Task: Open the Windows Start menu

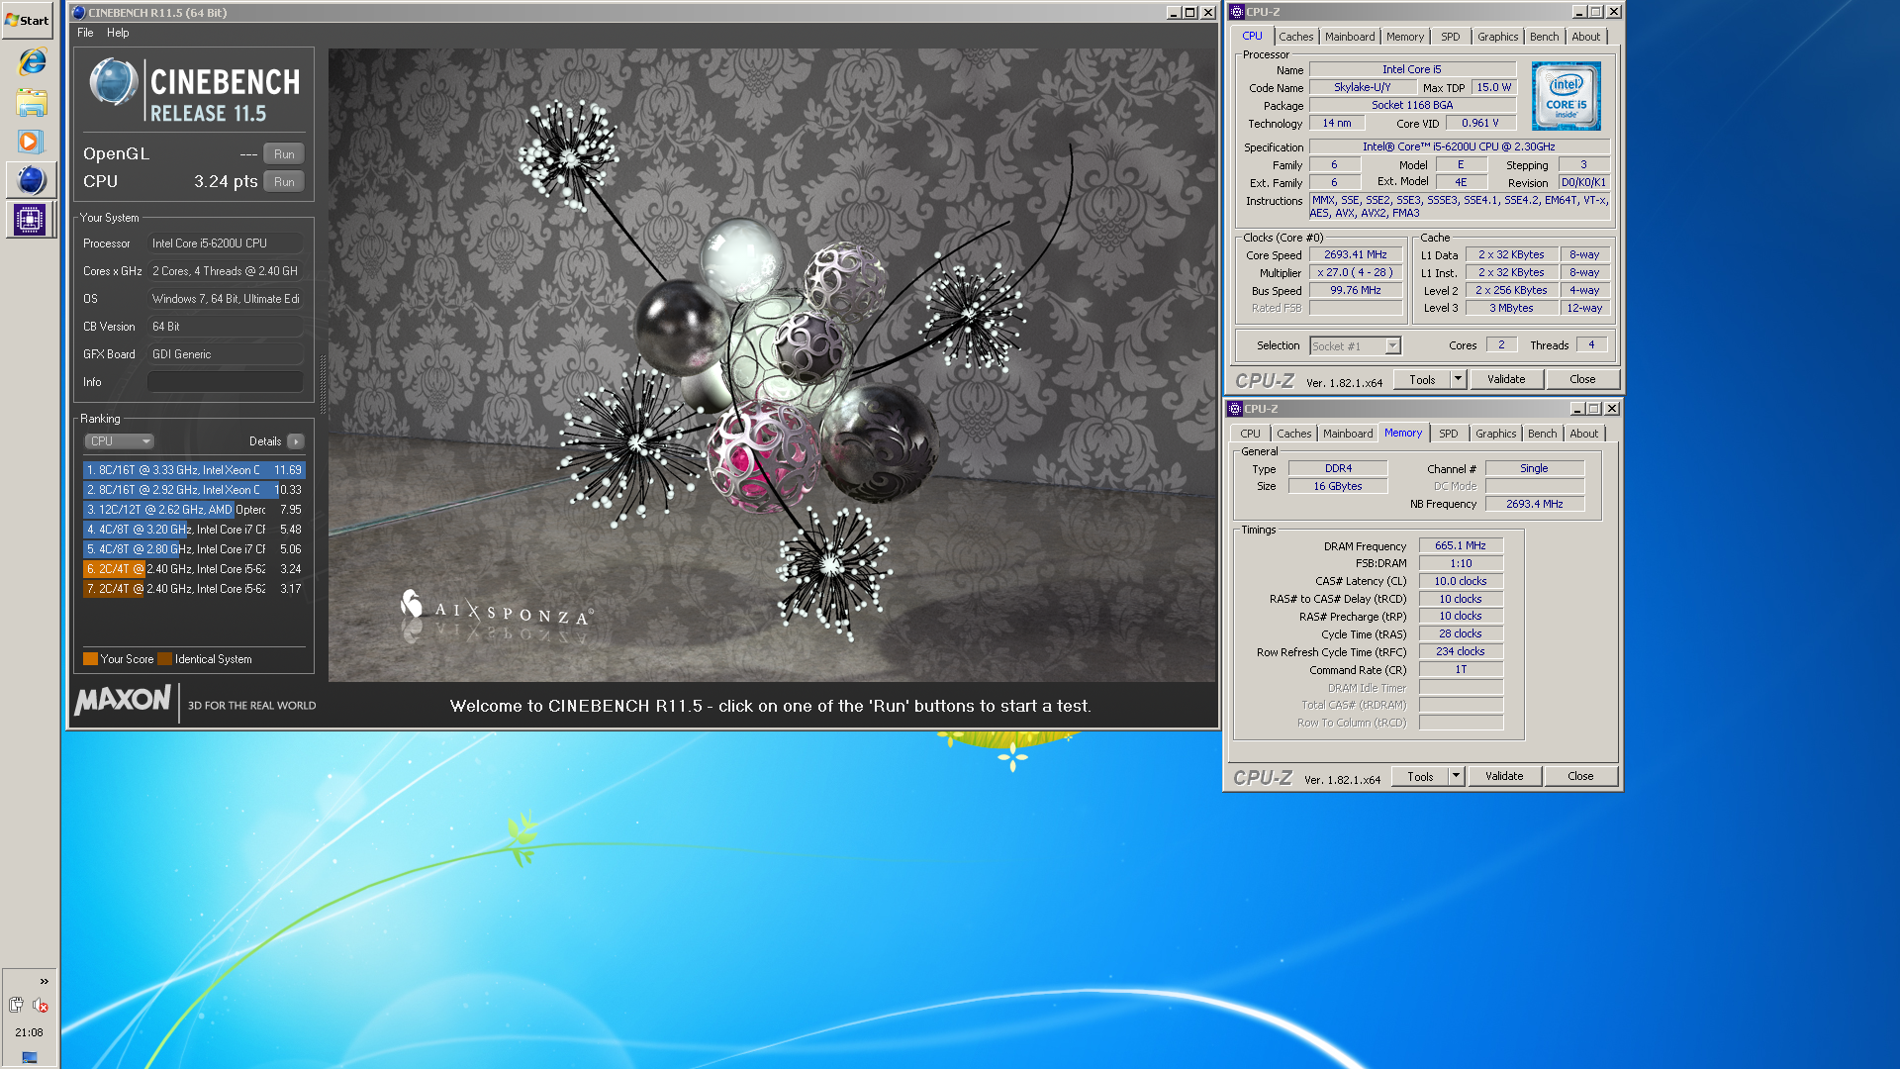Action: [28, 20]
